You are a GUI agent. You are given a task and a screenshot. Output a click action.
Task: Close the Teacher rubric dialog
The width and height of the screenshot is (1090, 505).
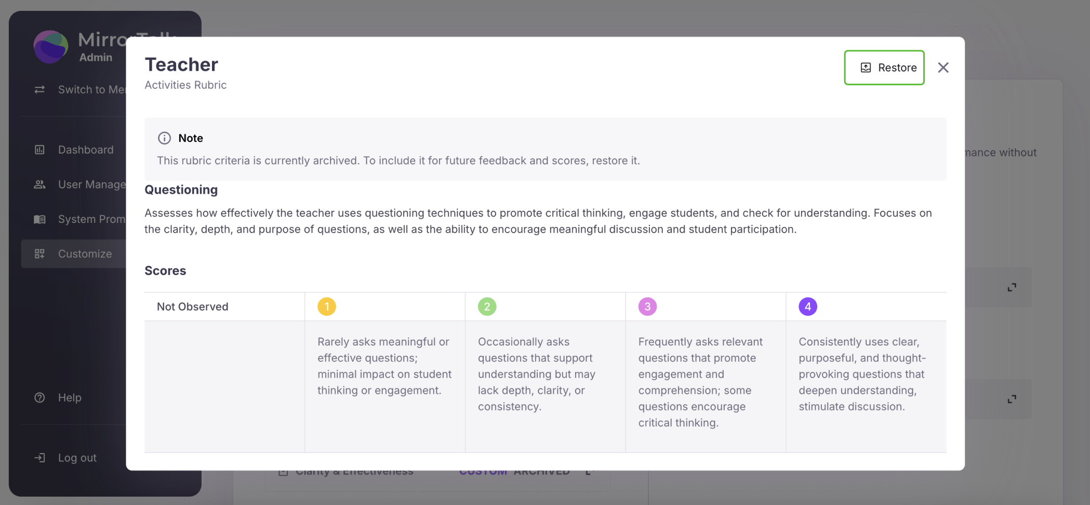click(943, 68)
